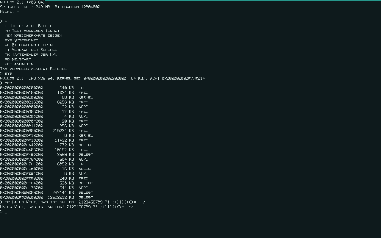Click the '584 KB ACPI' memory row
Screen dimensions: 381x238
pos(44,159)
